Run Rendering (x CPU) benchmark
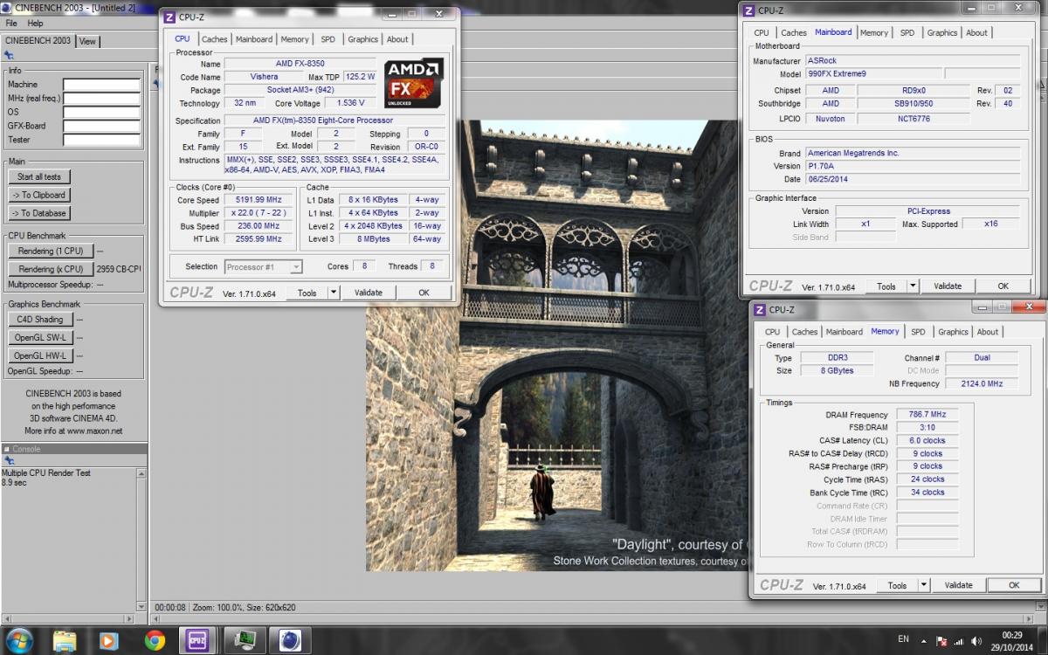Viewport: 1048px width, 655px height. pos(51,269)
